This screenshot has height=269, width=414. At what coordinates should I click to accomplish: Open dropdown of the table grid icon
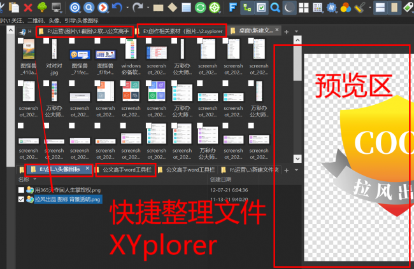coord(323,12)
